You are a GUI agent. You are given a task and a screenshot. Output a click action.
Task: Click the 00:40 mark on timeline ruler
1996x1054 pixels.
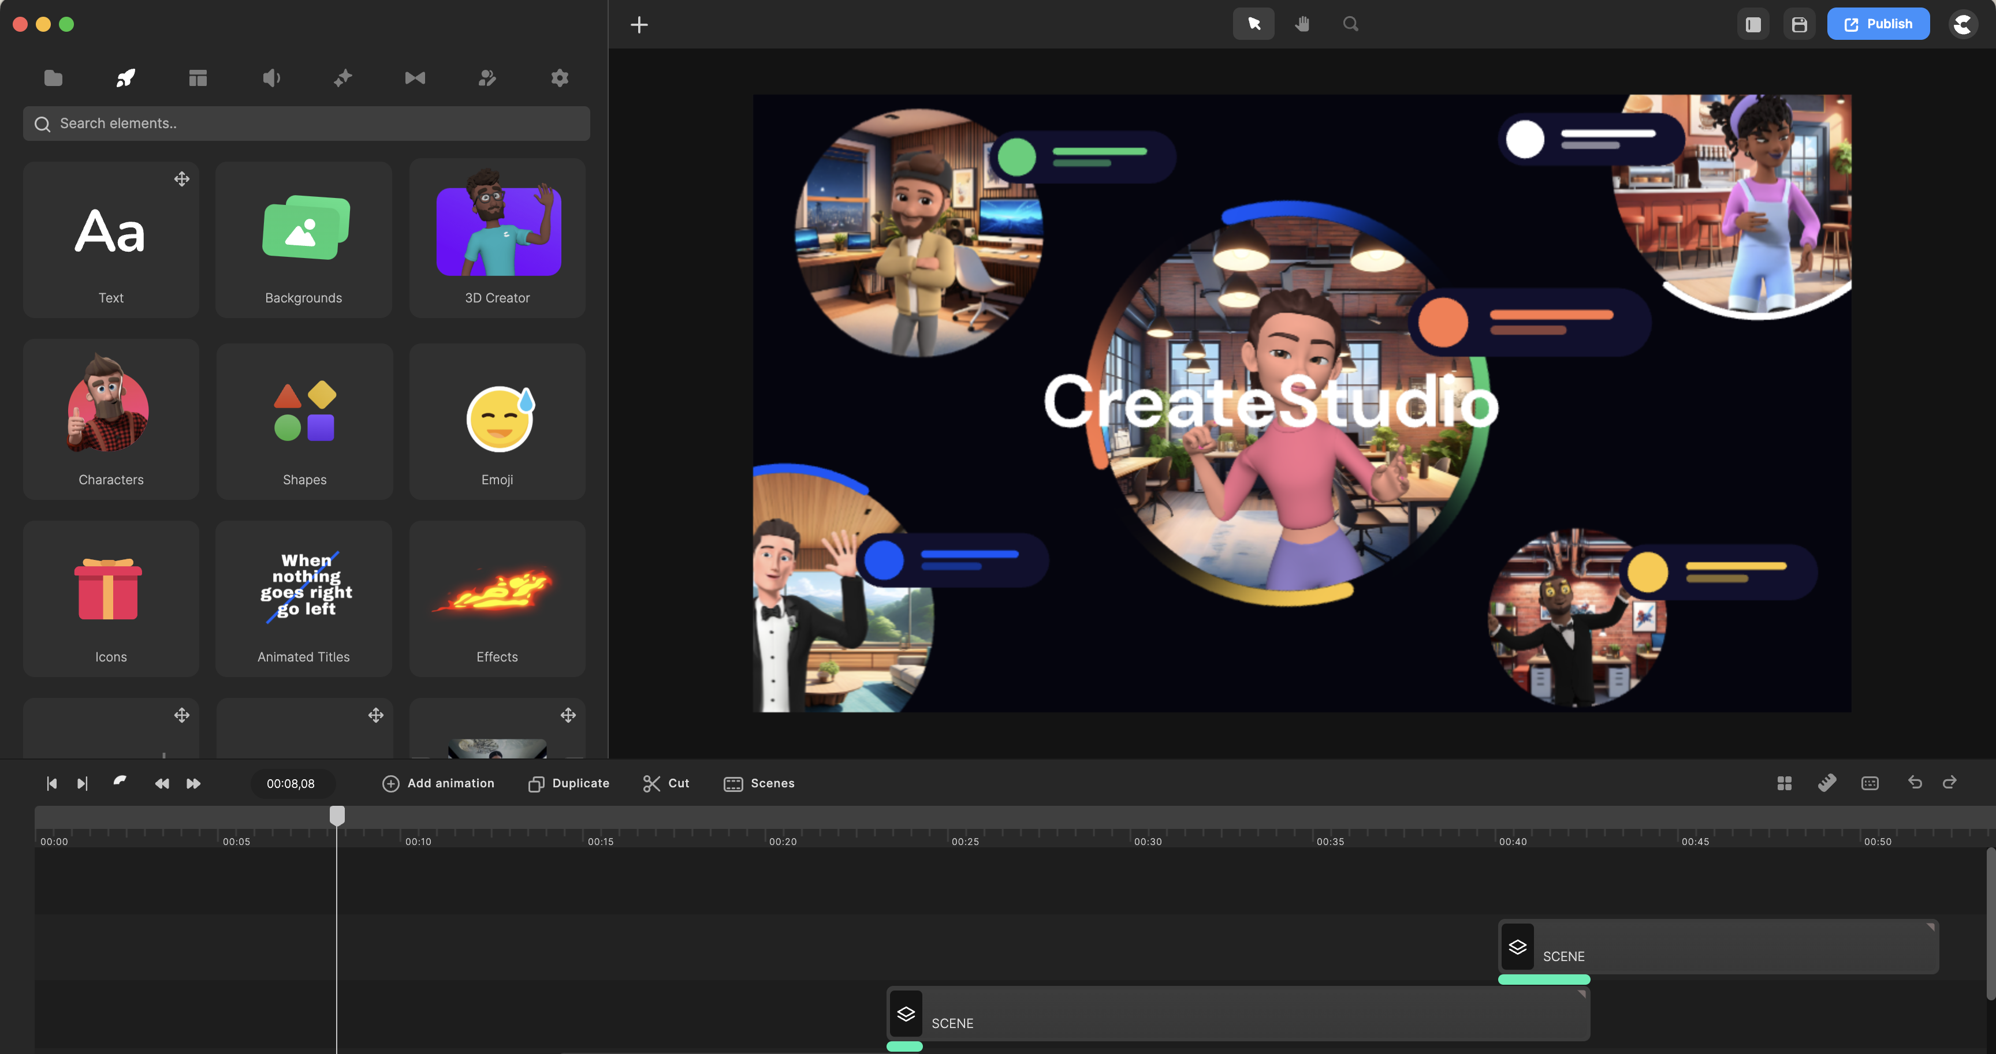pyautogui.click(x=1513, y=841)
